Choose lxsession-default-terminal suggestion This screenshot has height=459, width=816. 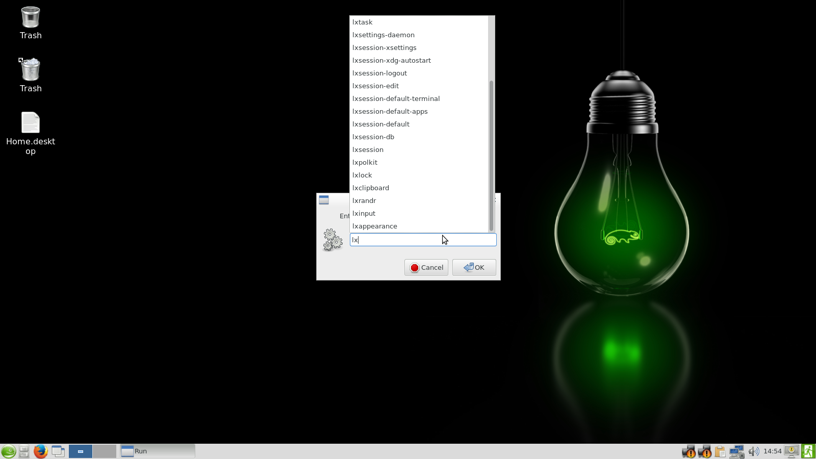pyautogui.click(x=396, y=98)
